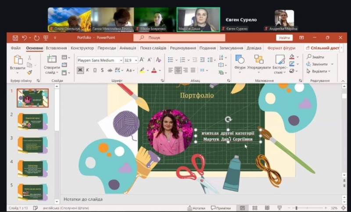This screenshot has width=351, height=212.
Task: Toggle italic К formatting
Action: (x=87, y=70)
